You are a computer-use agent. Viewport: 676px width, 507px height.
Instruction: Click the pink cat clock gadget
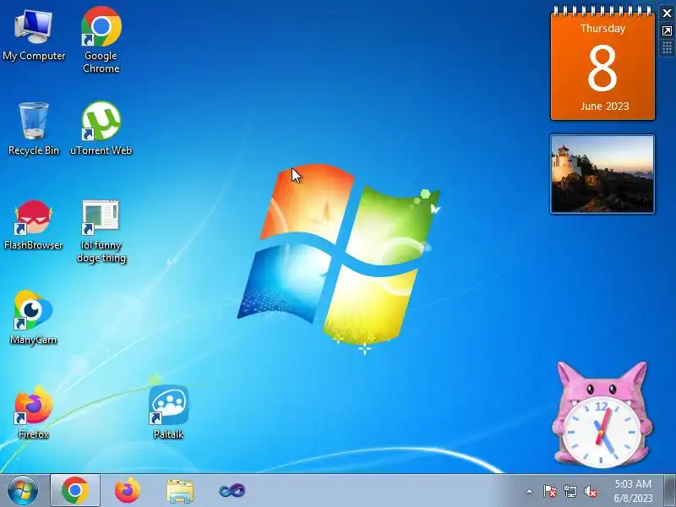pyautogui.click(x=602, y=415)
